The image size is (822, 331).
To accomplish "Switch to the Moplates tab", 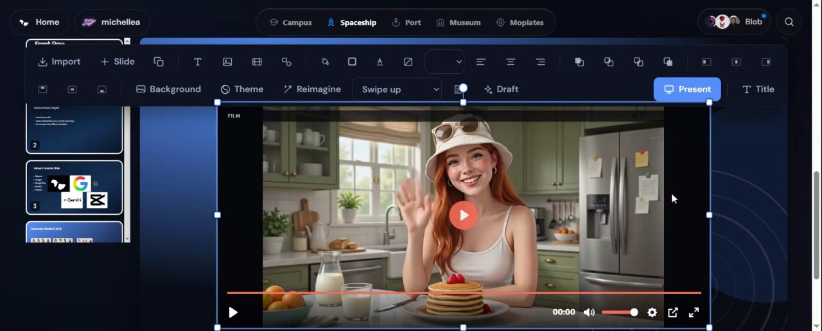I will click(x=520, y=22).
